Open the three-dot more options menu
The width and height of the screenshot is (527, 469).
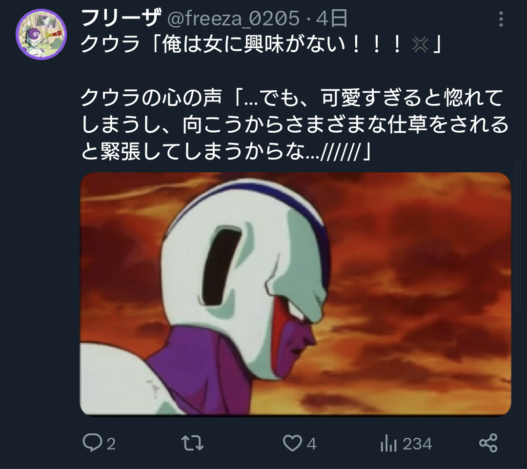pyautogui.click(x=501, y=19)
